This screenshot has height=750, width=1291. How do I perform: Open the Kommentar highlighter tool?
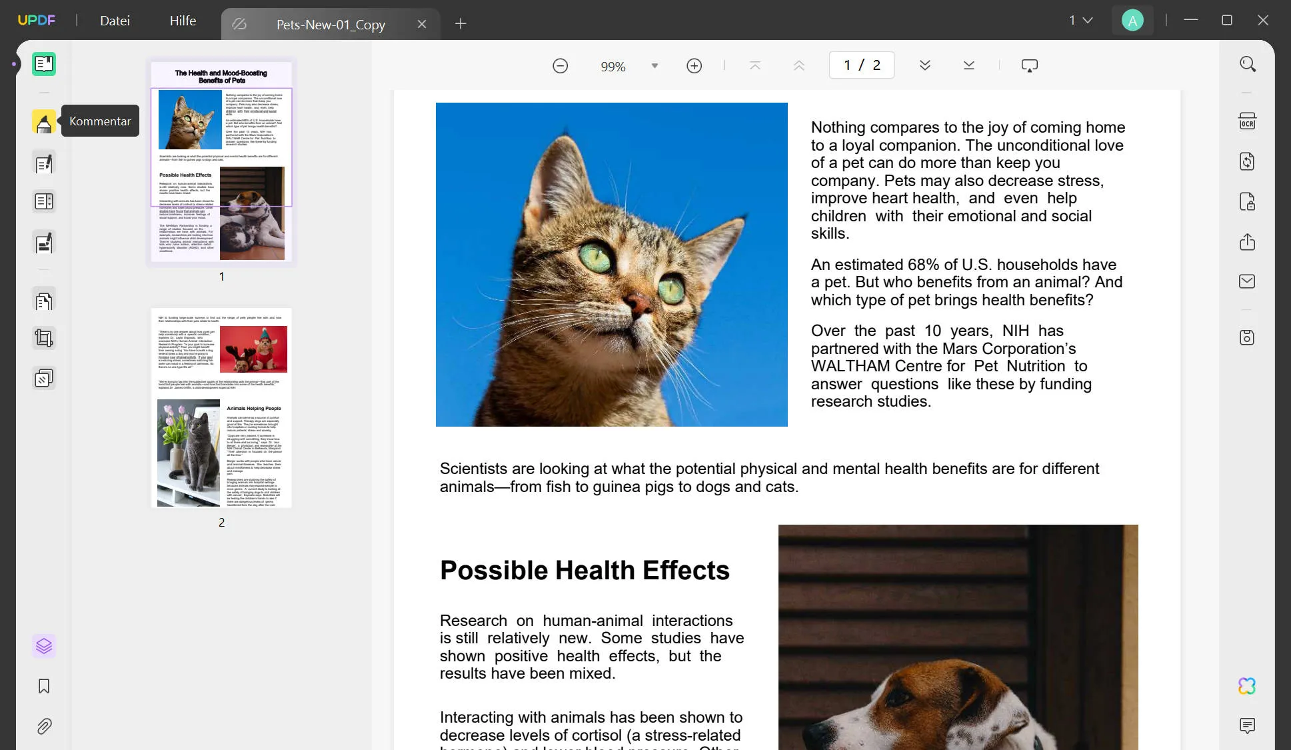44,121
